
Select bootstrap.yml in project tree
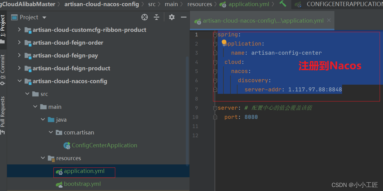[x=82, y=184]
